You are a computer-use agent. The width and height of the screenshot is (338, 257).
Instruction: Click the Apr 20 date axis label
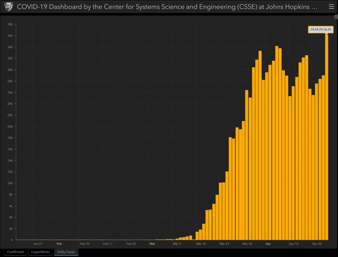[317, 244]
